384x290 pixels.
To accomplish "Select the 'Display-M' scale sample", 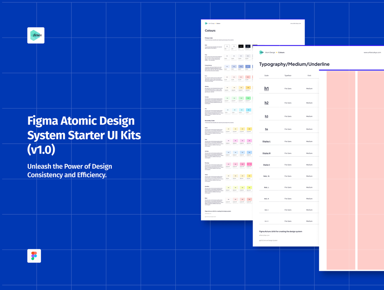I will (x=266, y=153).
